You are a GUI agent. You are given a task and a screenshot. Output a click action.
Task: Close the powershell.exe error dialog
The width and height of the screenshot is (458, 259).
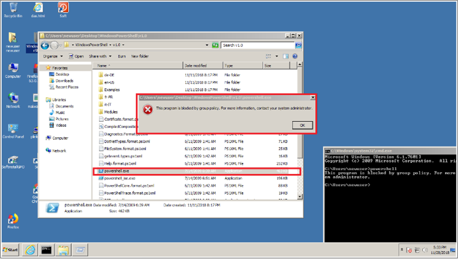pyautogui.click(x=312, y=98)
